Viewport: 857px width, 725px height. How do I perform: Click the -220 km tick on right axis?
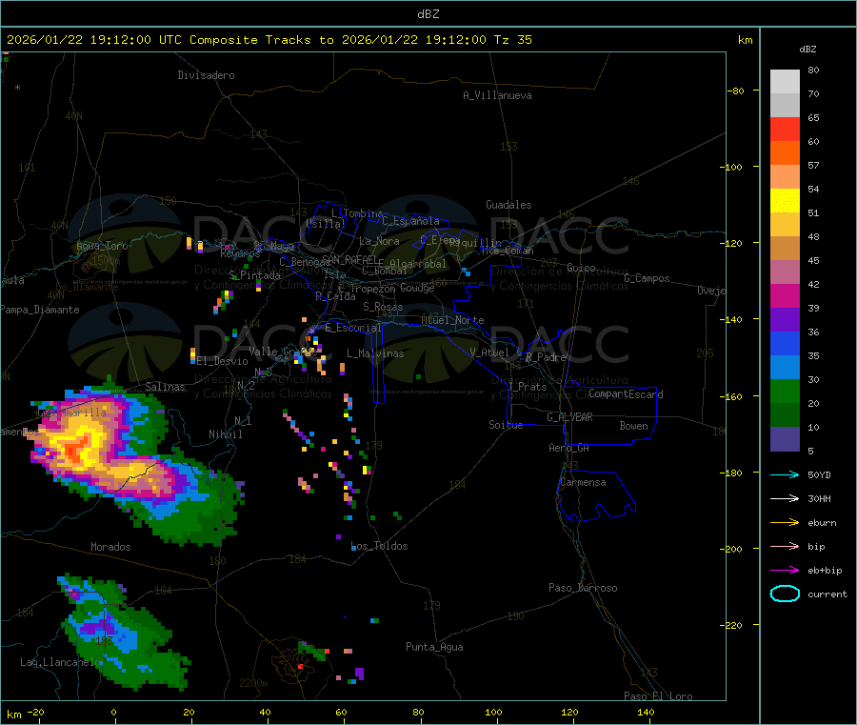[x=733, y=626]
